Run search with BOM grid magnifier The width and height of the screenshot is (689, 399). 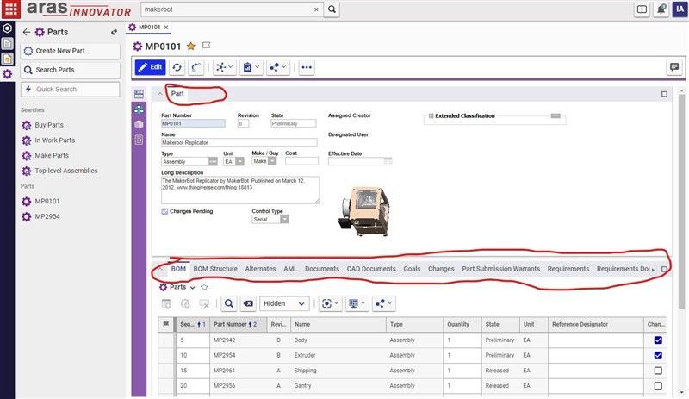tap(229, 303)
